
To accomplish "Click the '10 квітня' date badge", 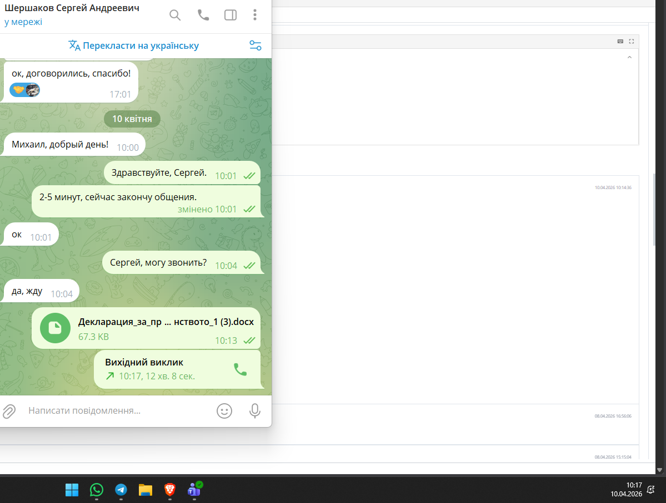I will click(x=132, y=119).
